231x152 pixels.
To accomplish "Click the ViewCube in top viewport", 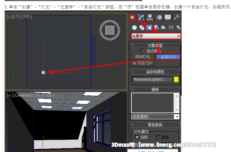I will pos(110,30).
